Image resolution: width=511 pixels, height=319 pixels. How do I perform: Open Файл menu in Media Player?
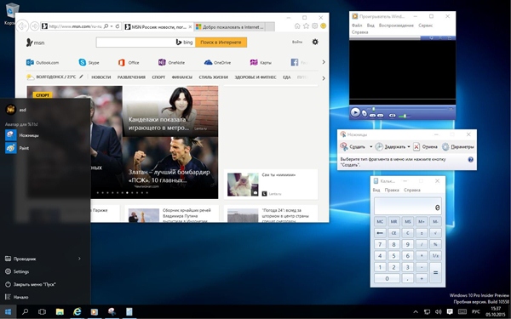357,26
